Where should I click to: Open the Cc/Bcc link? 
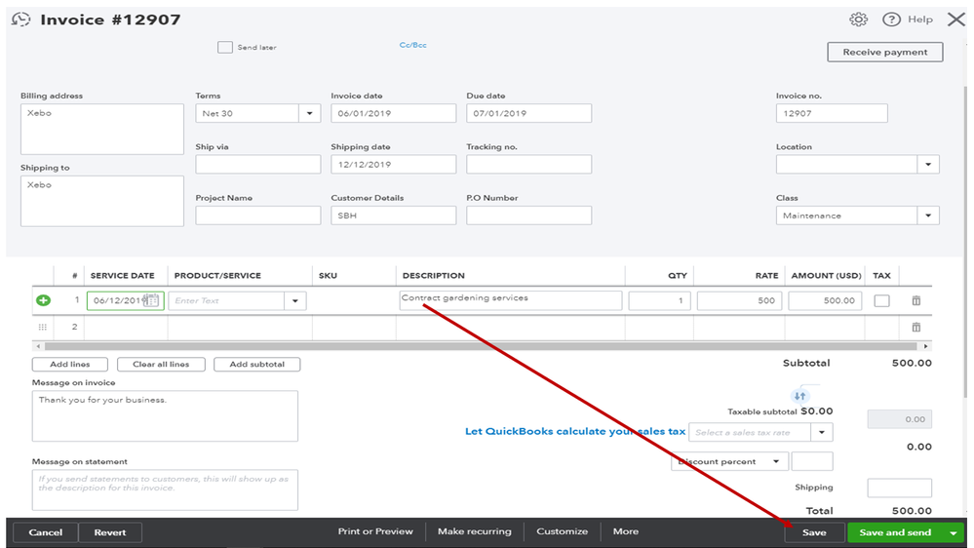pyautogui.click(x=413, y=45)
